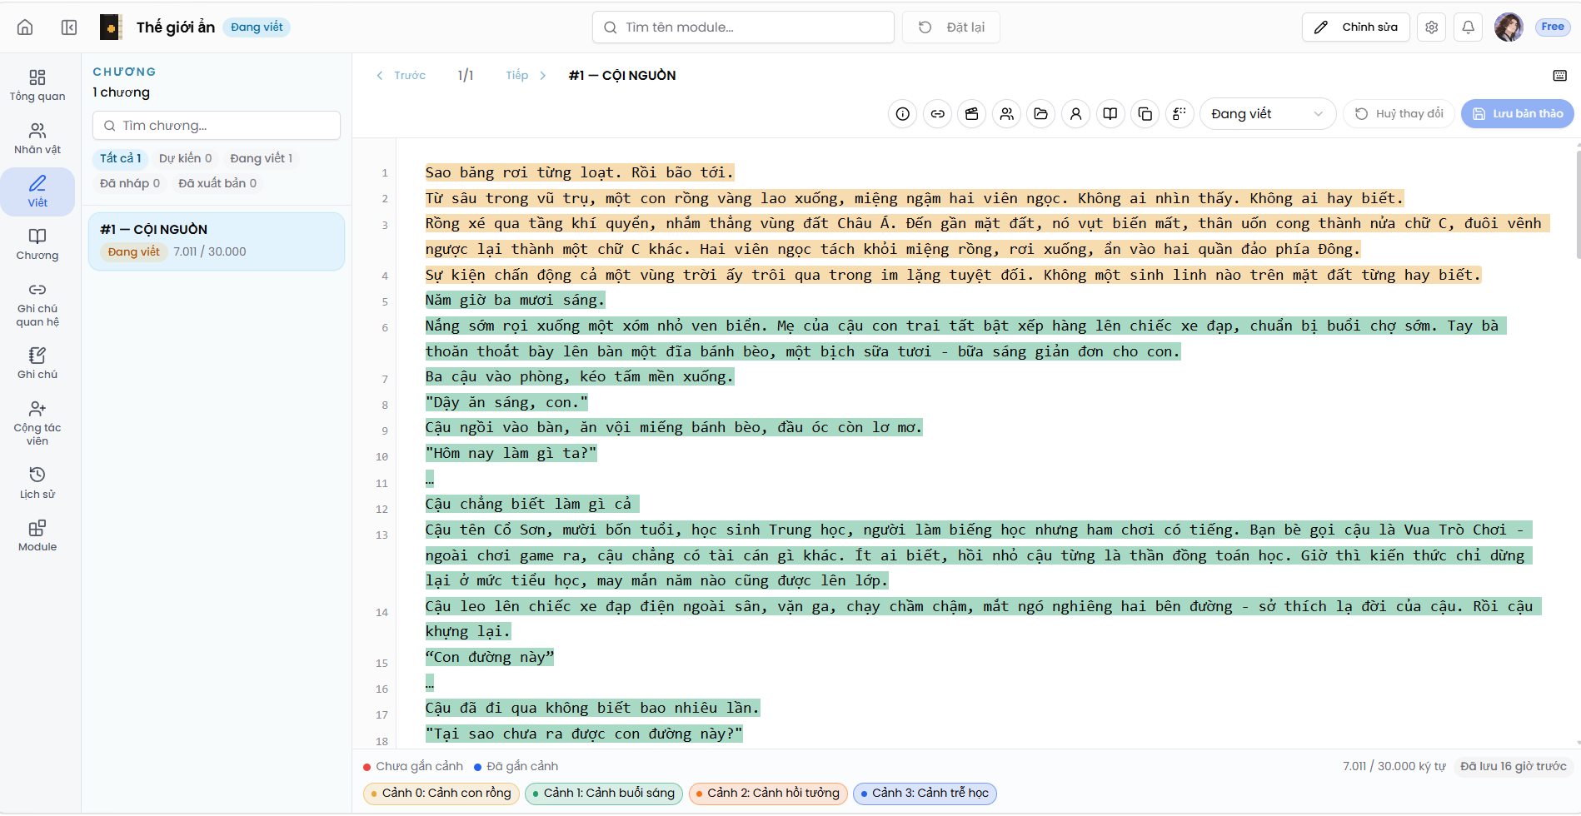
Task: Filter chapters by Dự kiến
Action: coord(186,158)
